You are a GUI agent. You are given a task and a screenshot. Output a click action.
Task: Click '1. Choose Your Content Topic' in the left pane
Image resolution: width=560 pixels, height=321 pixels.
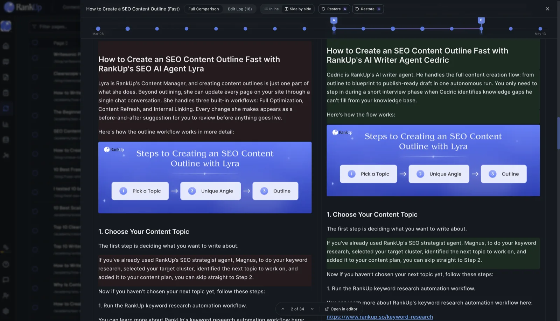tap(143, 232)
